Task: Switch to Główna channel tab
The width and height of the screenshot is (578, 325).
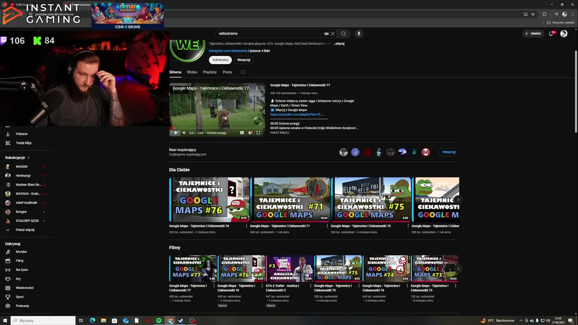Action: pyautogui.click(x=175, y=72)
